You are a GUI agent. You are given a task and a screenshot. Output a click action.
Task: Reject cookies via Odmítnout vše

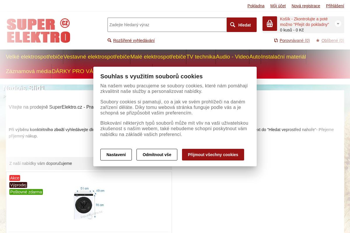(x=157, y=155)
